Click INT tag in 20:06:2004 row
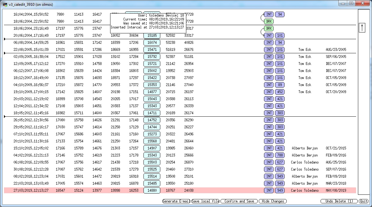 [269, 36]
